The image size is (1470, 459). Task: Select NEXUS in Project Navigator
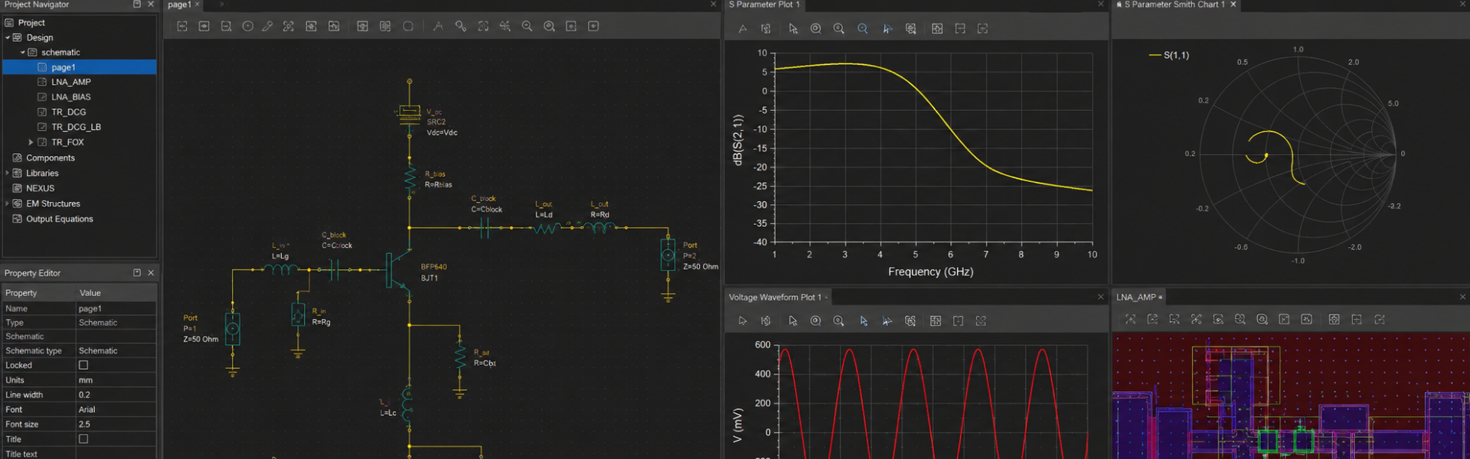pyautogui.click(x=40, y=188)
